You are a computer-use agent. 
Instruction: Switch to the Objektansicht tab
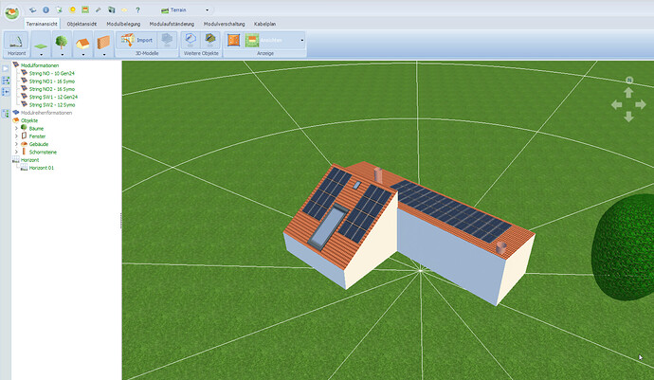[82, 25]
